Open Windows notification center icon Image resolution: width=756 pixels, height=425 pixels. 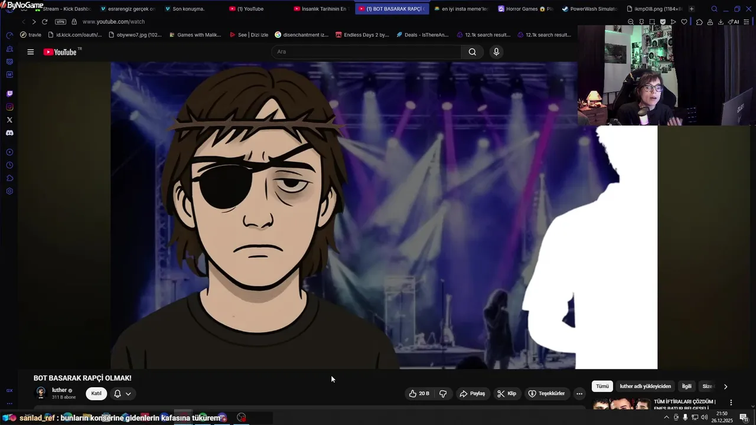tap(744, 417)
